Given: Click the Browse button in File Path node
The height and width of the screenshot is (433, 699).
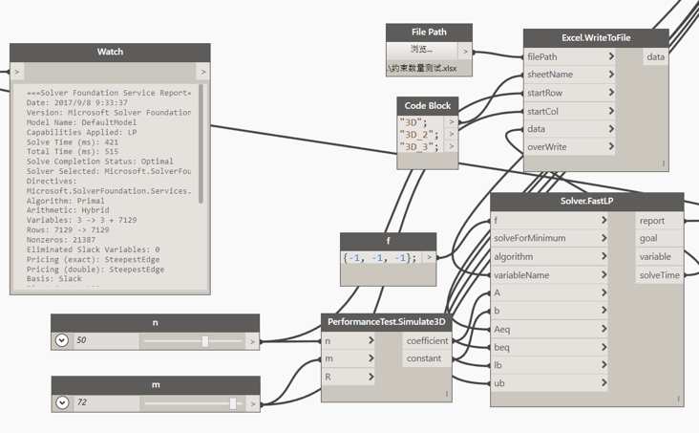Looking at the screenshot, I should pos(421,50).
